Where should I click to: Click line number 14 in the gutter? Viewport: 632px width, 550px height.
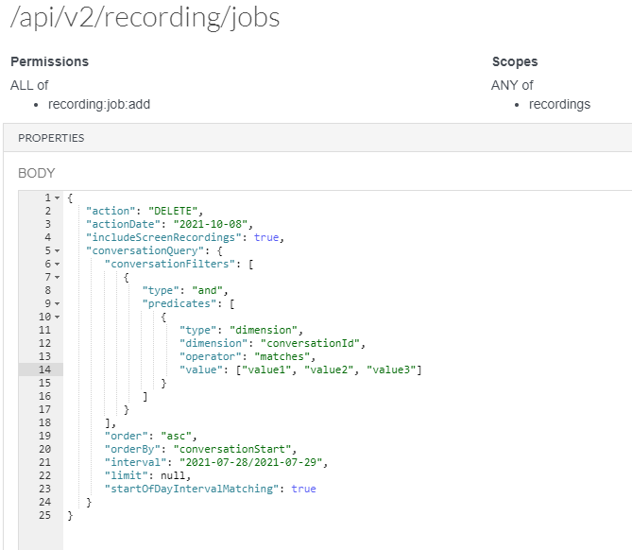click(x=44, y=370)
